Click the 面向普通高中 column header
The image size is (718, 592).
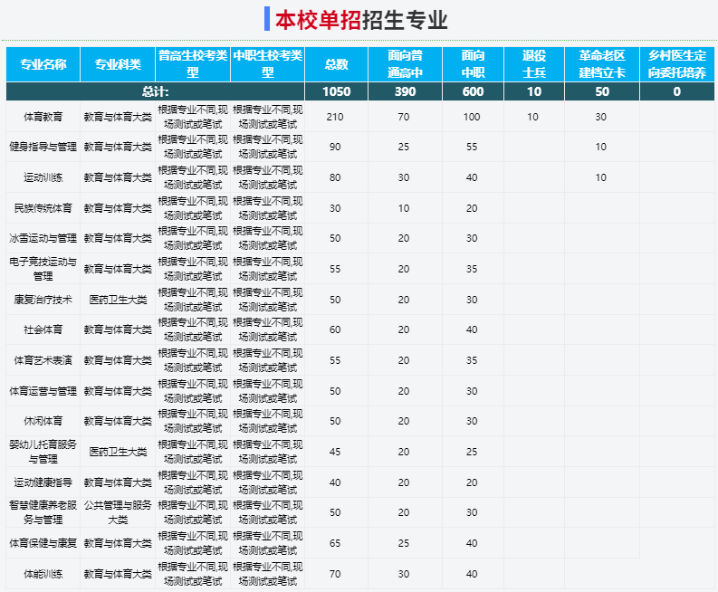[x=404, y=64]
